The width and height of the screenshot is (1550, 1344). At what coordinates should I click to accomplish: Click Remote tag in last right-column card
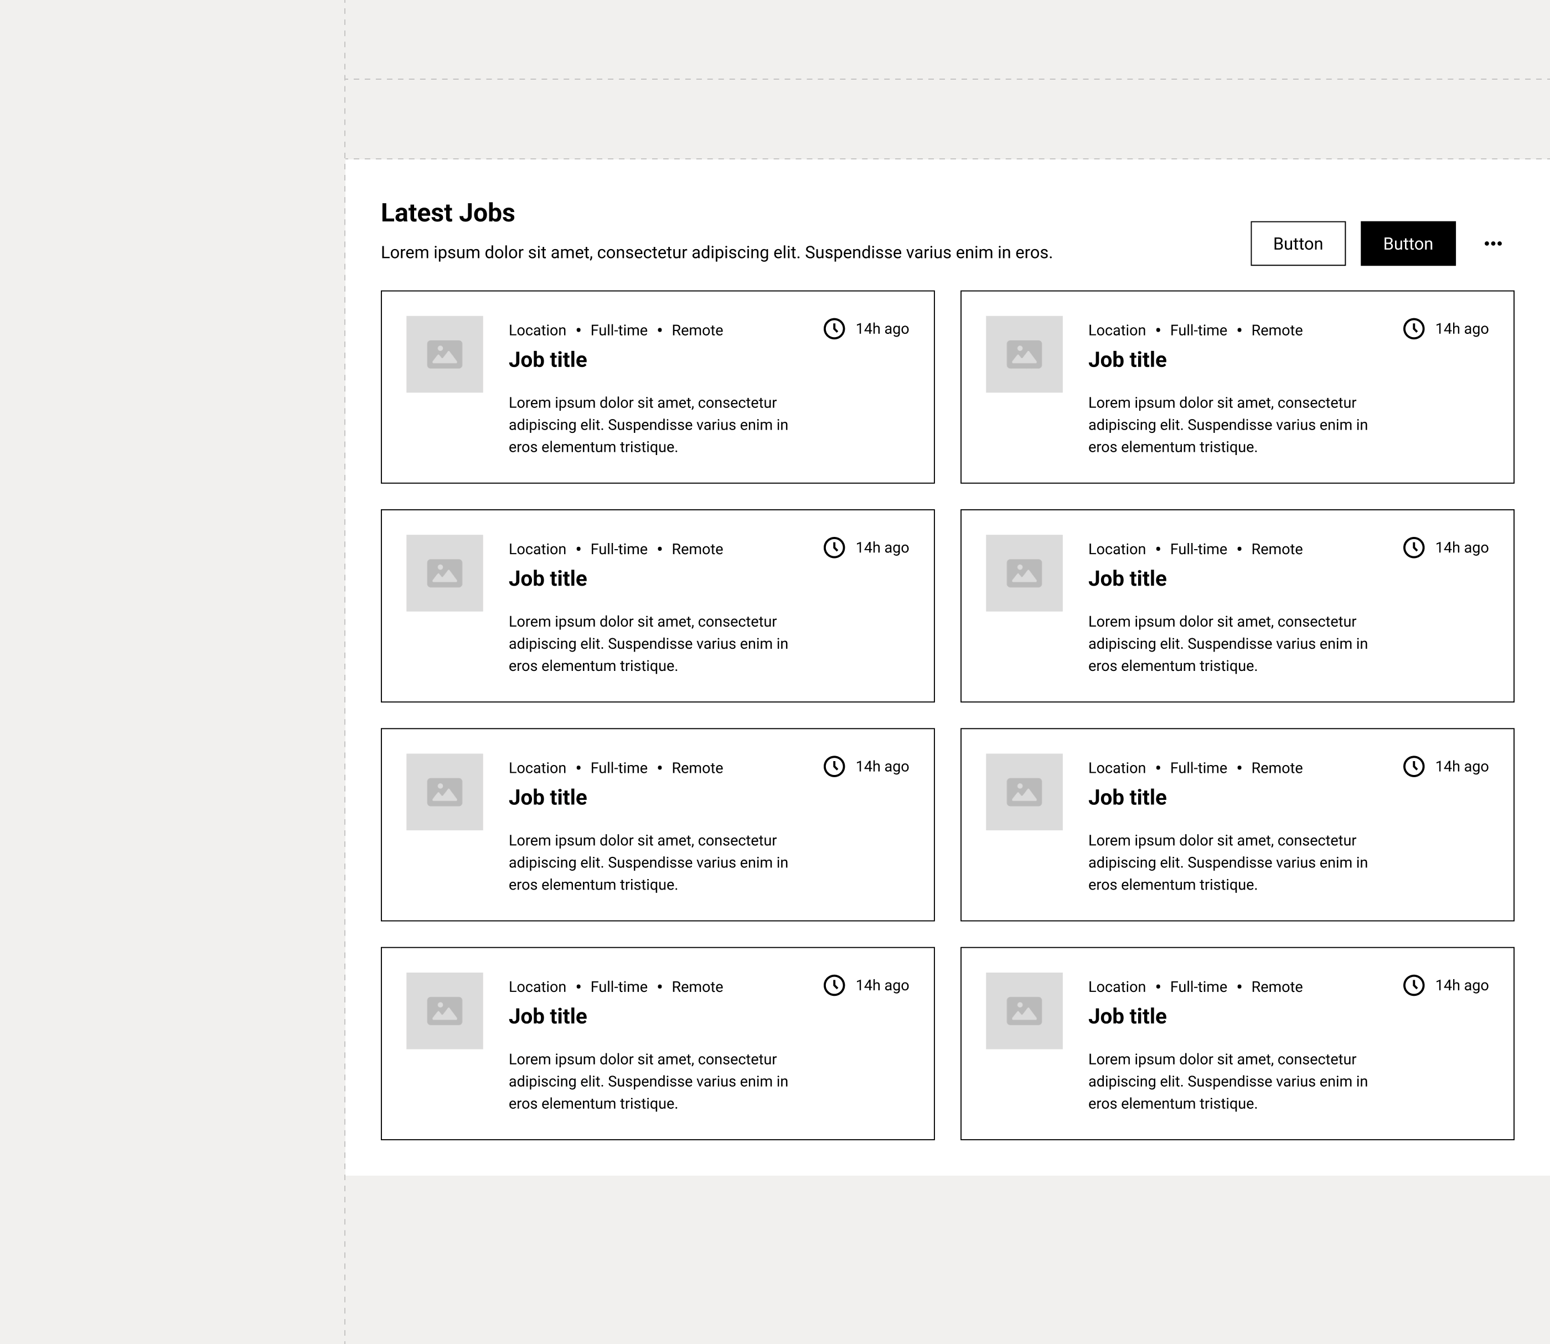(x=1277, y=987)
